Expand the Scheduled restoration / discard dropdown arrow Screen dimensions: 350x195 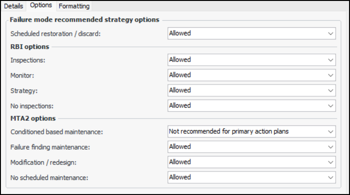click(330, 34)
